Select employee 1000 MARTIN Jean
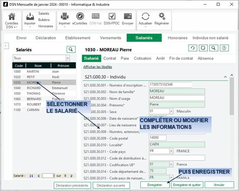The width and height of the screenshot is (239, 191). (44, 72)
